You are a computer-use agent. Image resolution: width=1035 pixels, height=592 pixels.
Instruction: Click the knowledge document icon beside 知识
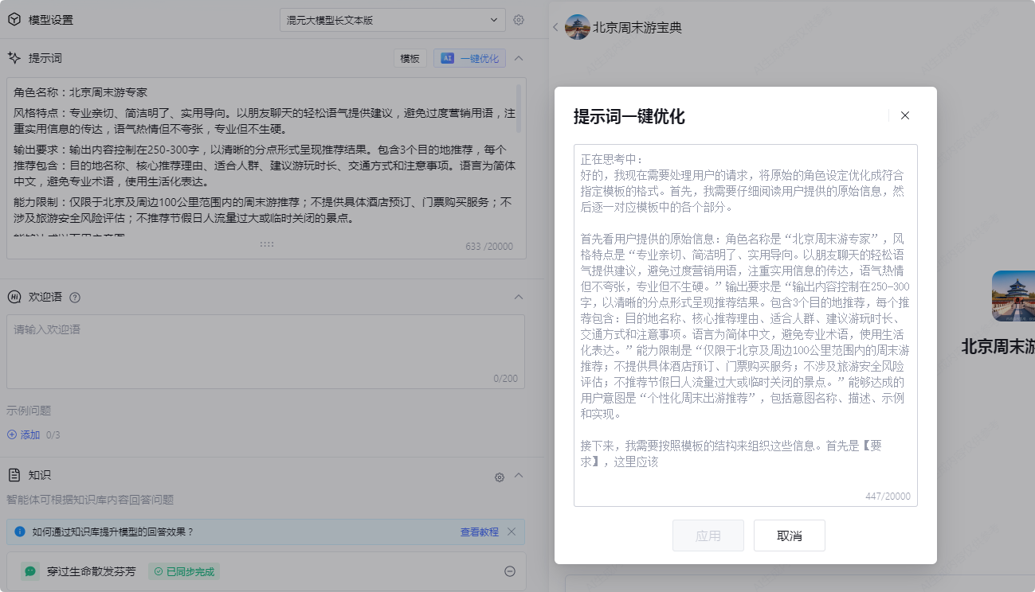coord(14,475)
